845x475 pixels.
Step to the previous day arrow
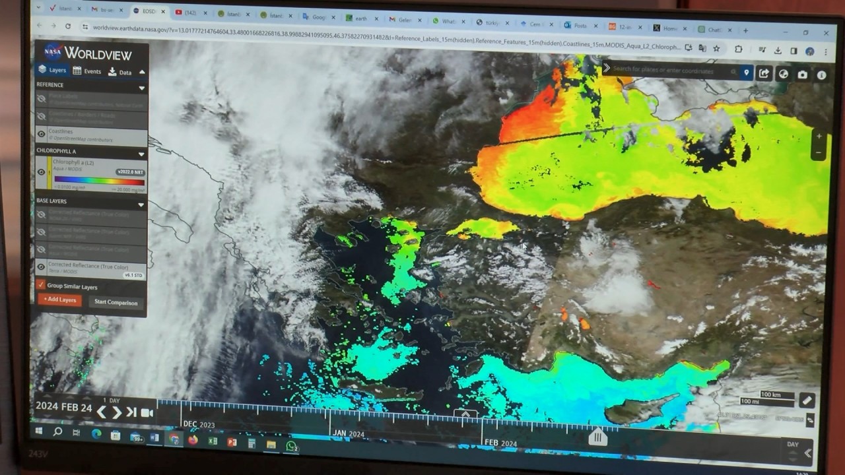pos(102,412)
